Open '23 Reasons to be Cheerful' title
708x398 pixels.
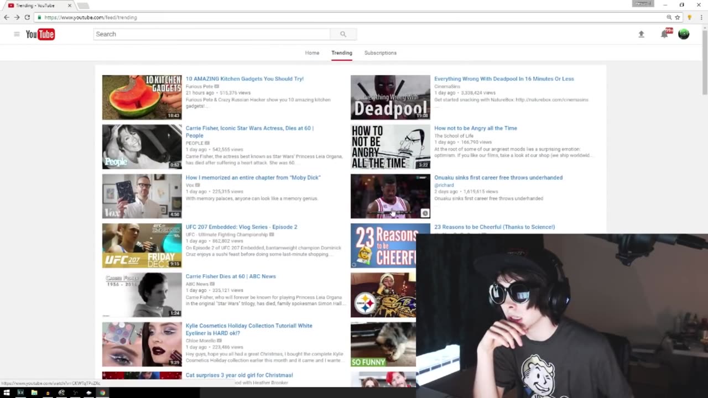[x=494, y=227]
